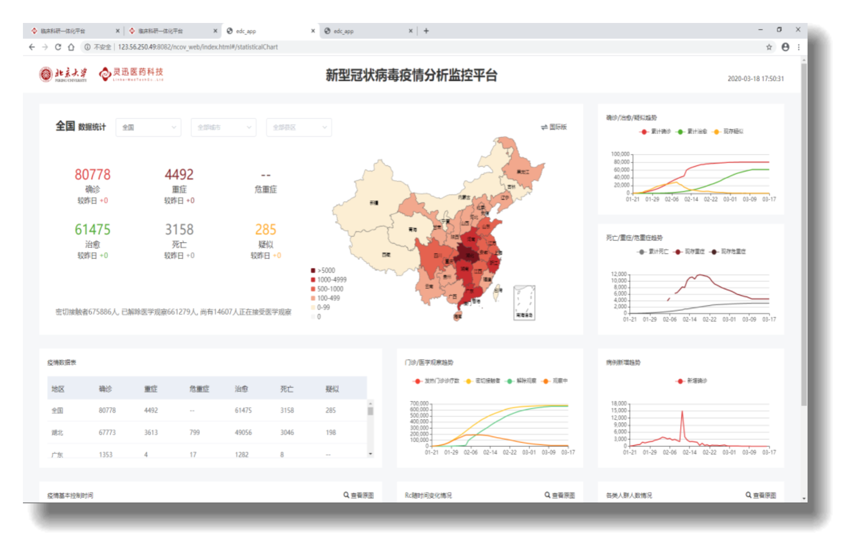Click the Peking University logo
The height and width of the screenshot is (557, 864).
click(x=63, y=74)
